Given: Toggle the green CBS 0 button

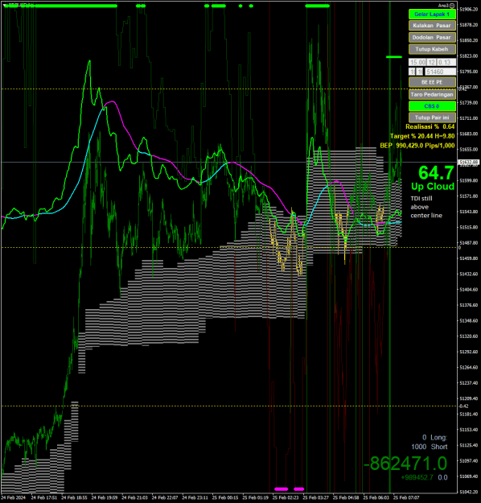Looking at the screenshot, I should click(x=432, y=106).
